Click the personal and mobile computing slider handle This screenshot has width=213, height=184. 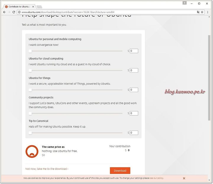pyautogui.click(x=30, y=51)
